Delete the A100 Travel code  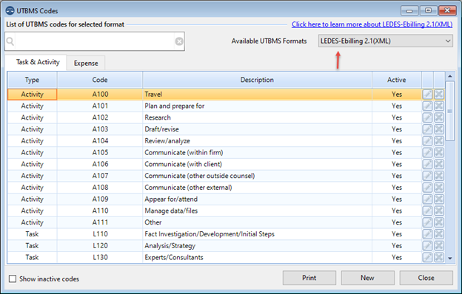coord(439,95)
